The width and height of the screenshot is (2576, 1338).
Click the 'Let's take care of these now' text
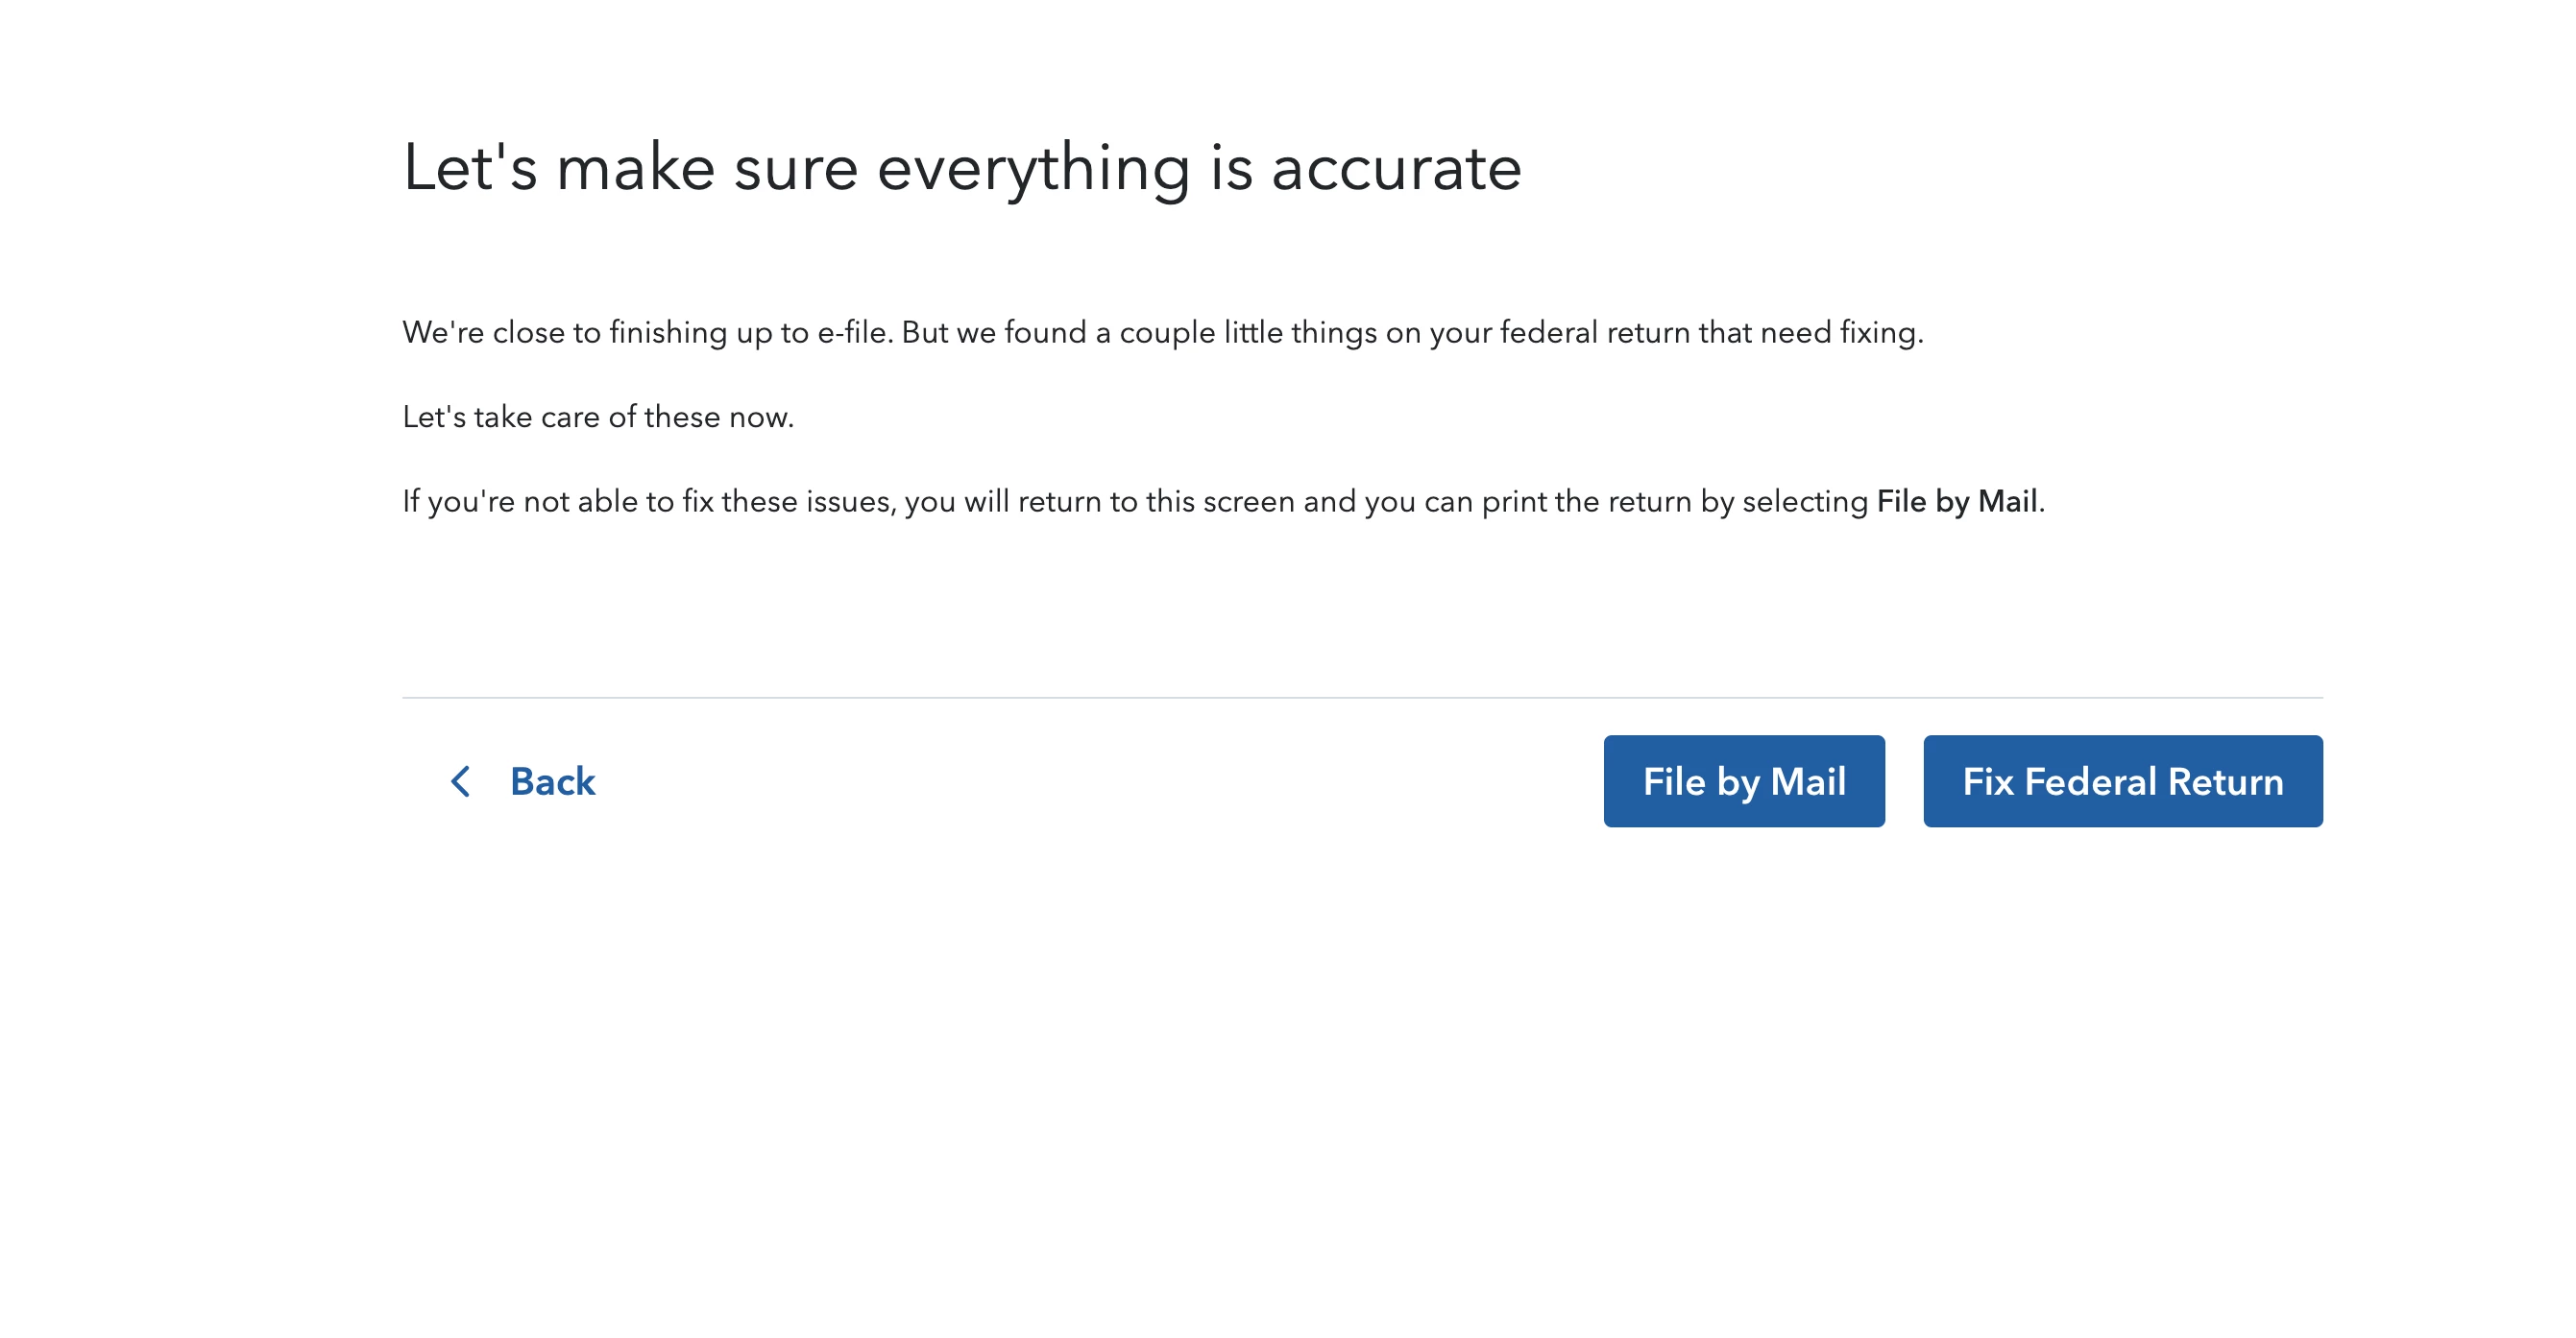[598, 417]
